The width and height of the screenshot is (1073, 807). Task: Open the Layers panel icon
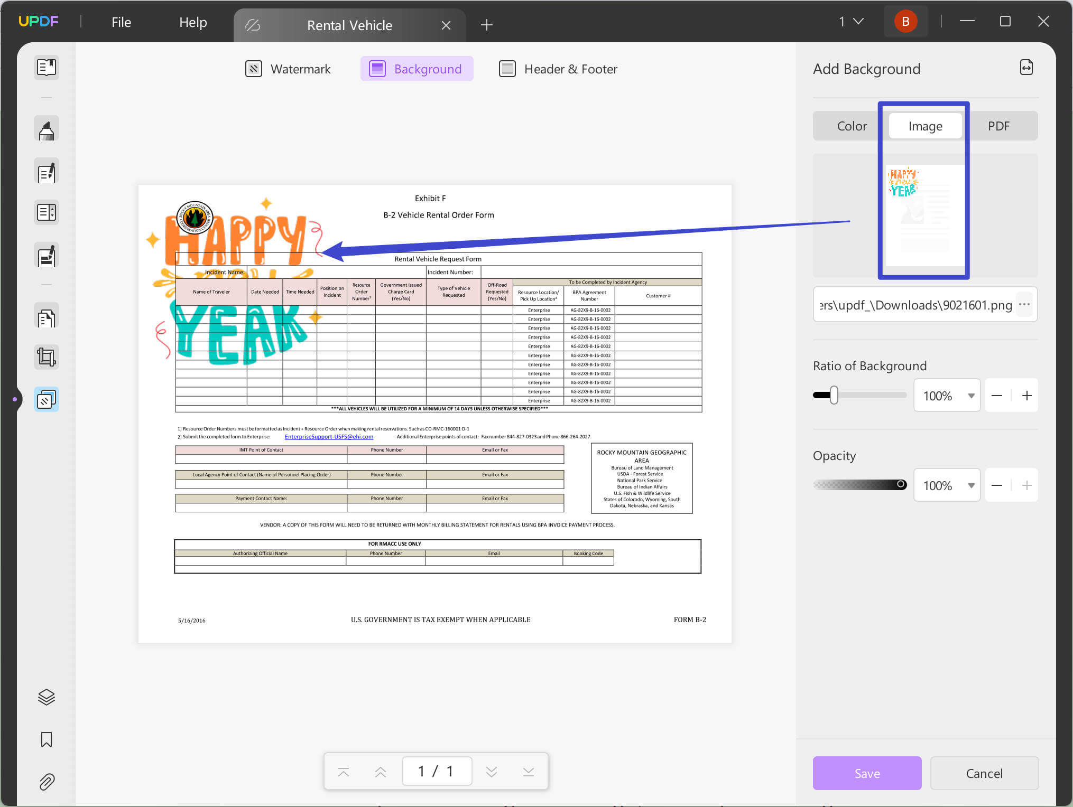(x=47, y=697)
